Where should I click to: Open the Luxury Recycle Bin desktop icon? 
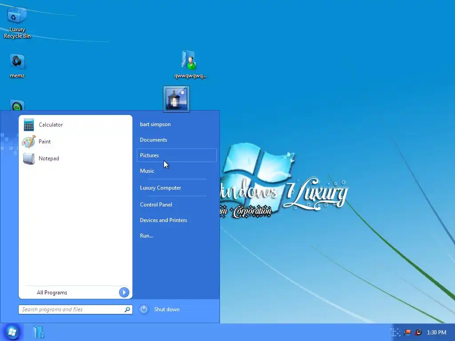(17, 23)
